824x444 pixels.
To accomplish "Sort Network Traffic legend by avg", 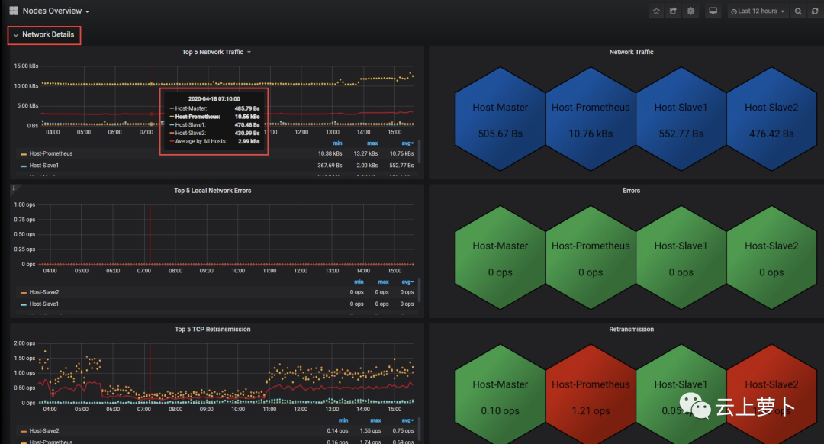I will click(407, 143).
